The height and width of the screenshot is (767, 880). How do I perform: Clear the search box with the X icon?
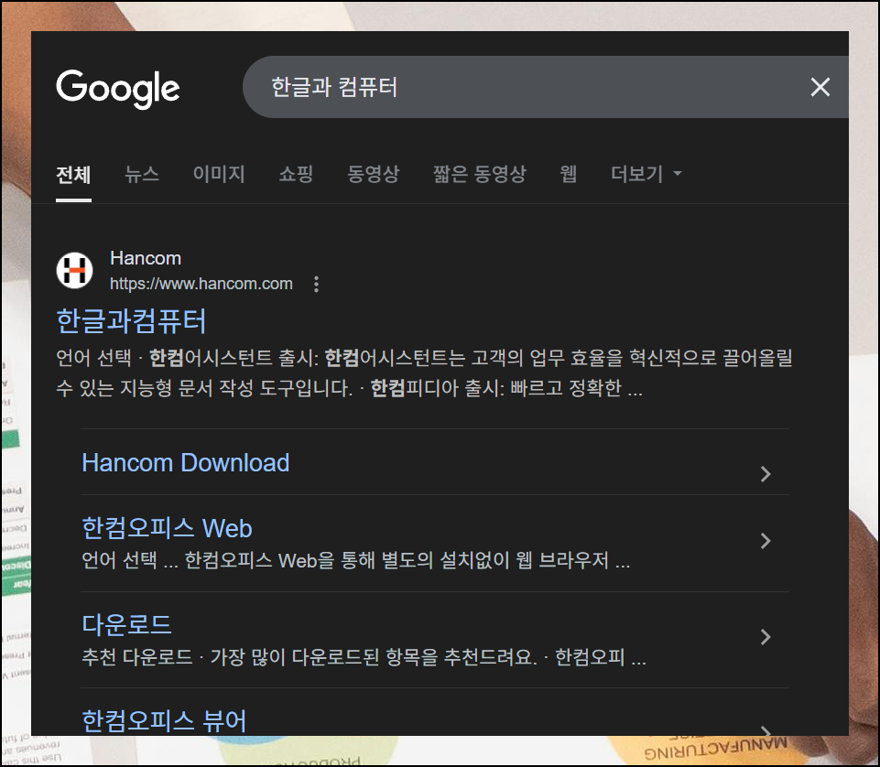(x=820, y=87)
